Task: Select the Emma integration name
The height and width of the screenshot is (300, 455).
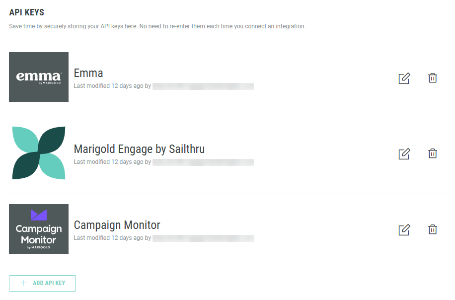Action: (x=88, y=74)
